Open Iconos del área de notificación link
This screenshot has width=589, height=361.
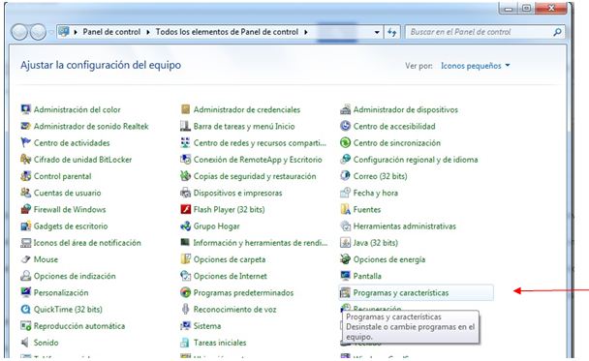[x=87, y=243]
